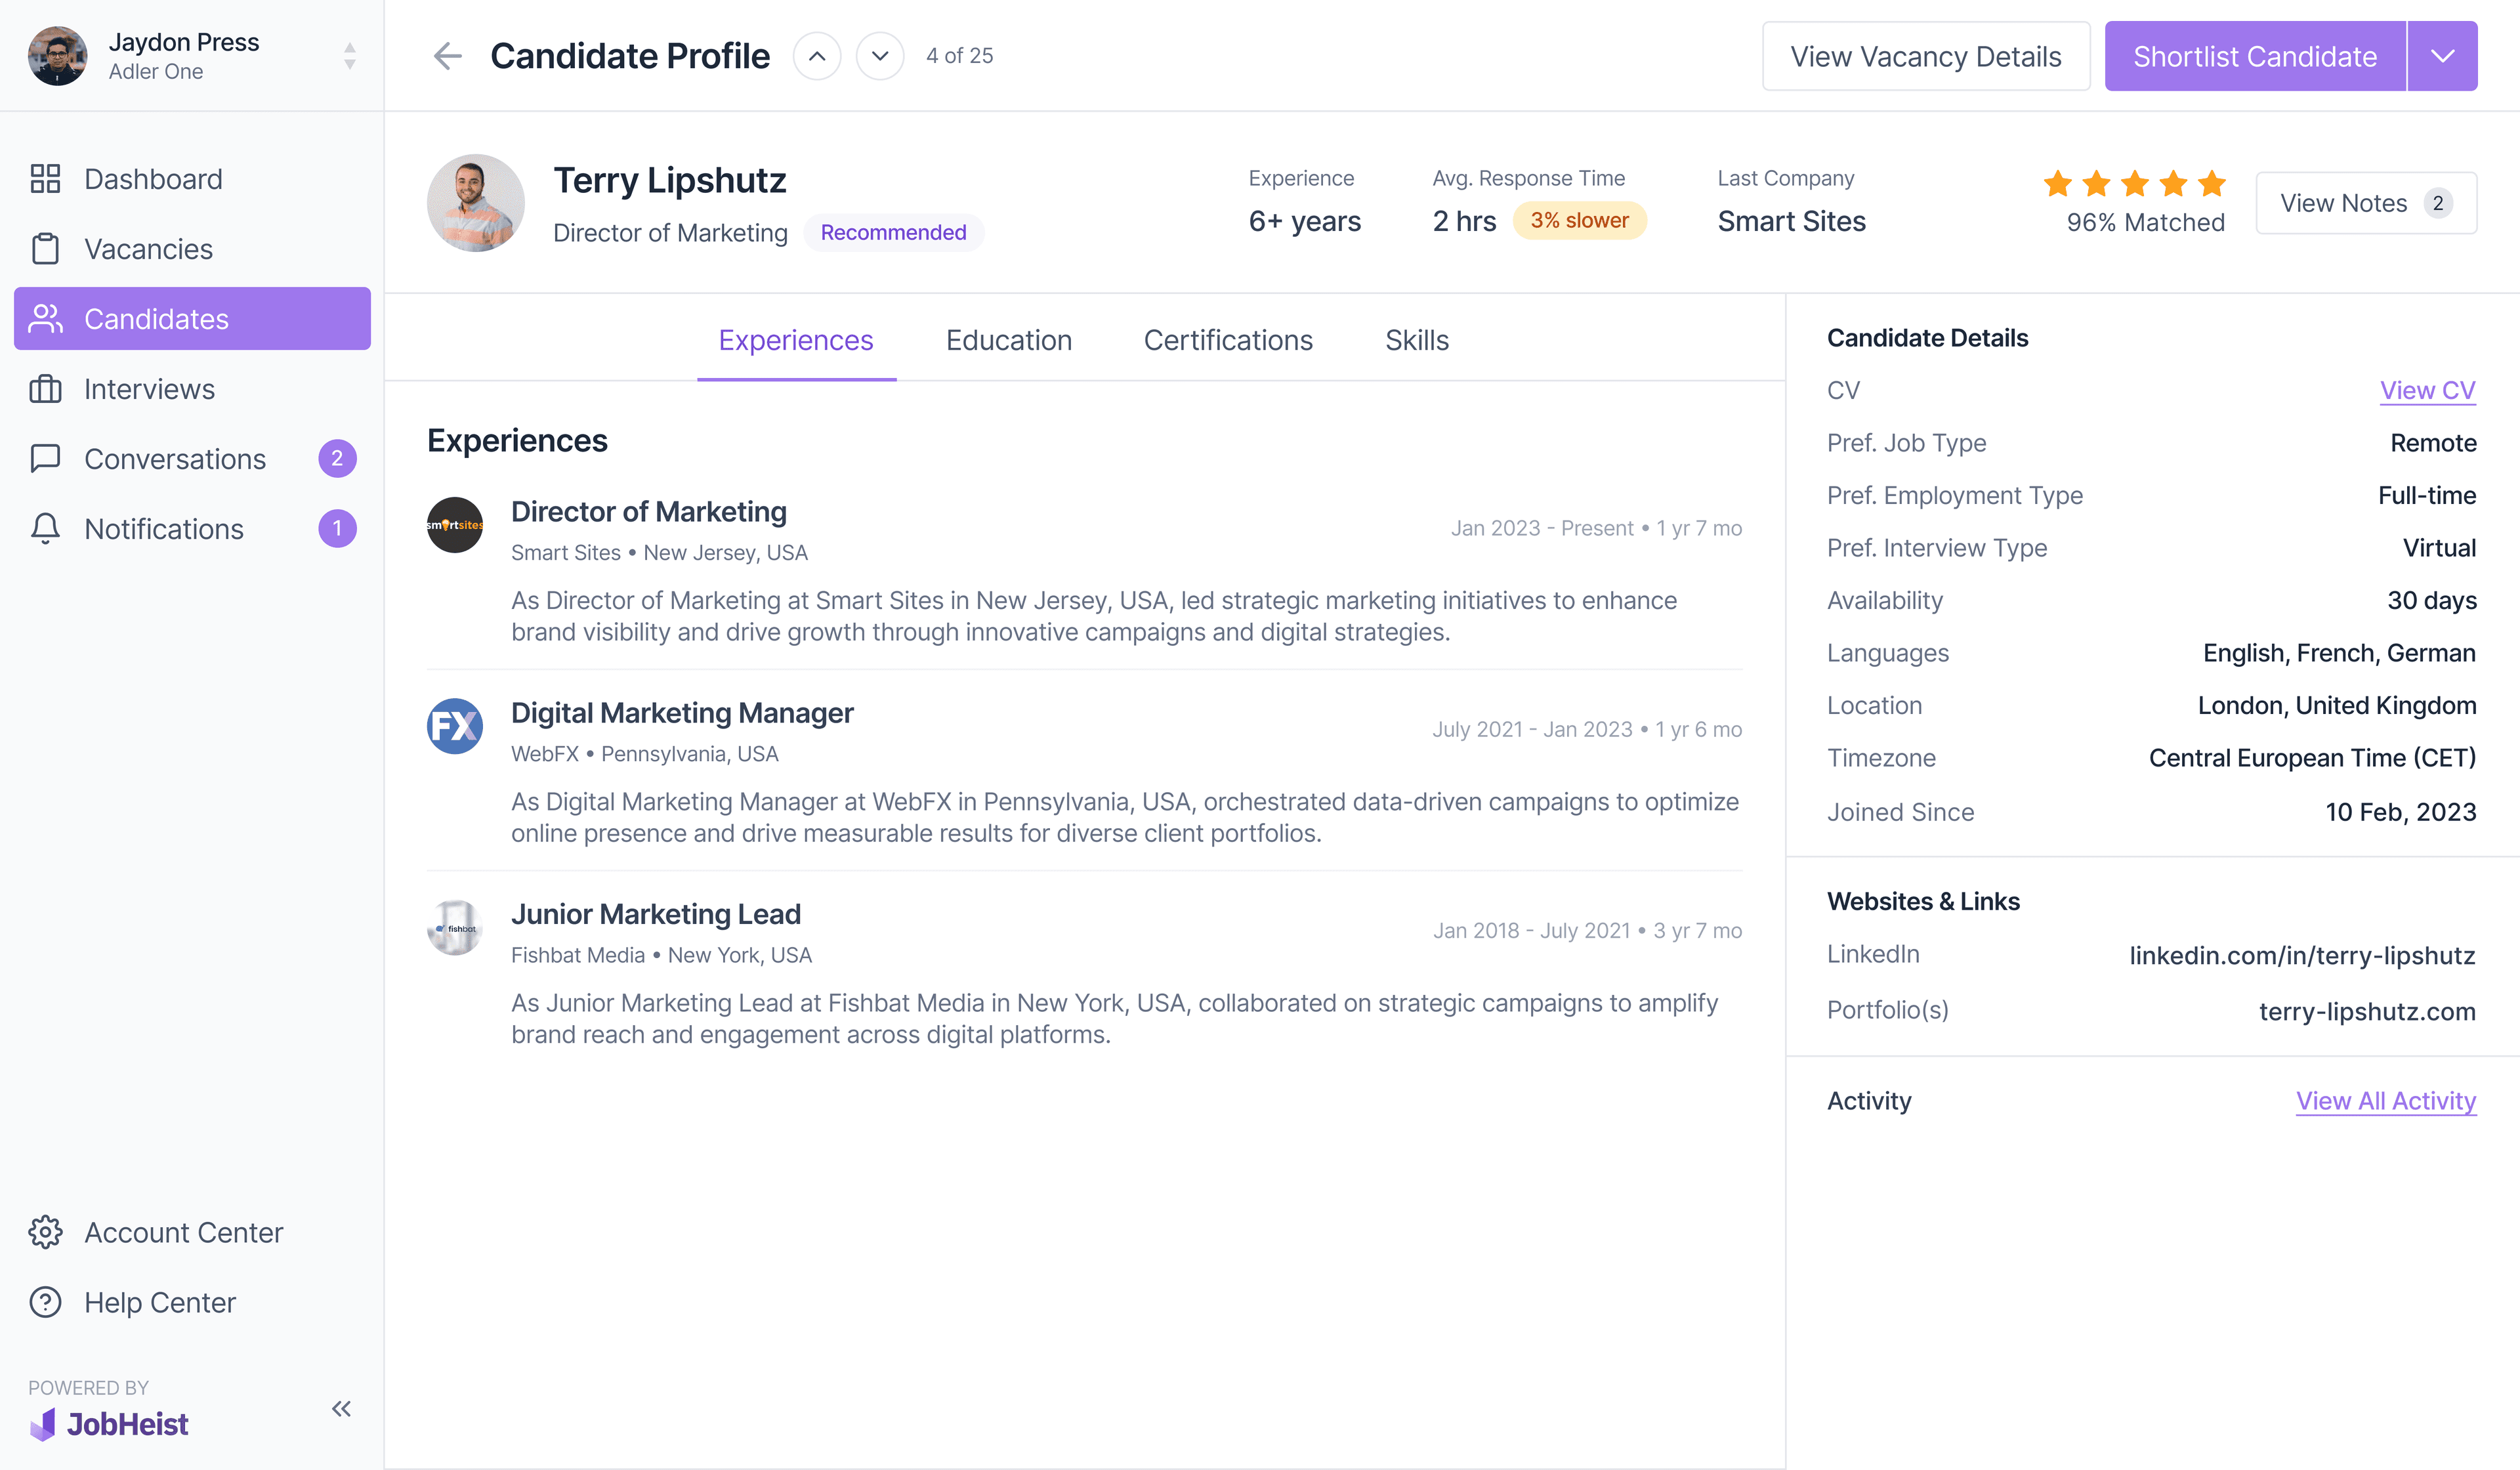Viewport: 2520px width, 1470px height.
Task: Go to next candidate with down chevron
Action: [880, 56]
